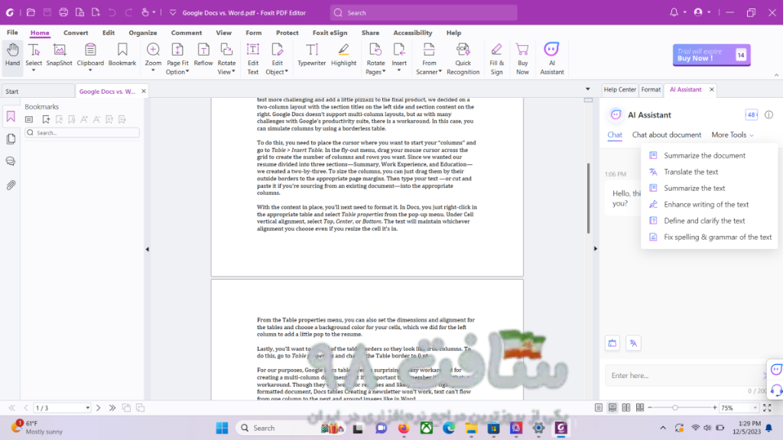783x440 pixels.
Task: Select the Typewriter tool
Action: 312,54
